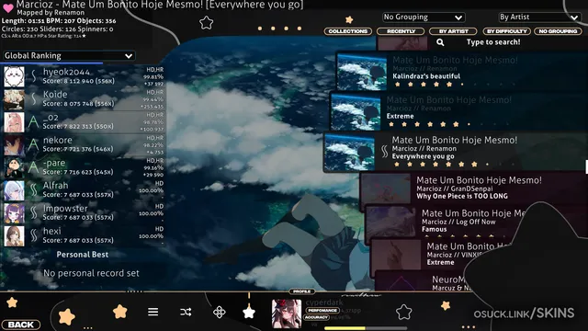
Task: Click 'Kalindraz's beautiful' difficulty name
Action: click(x=426, y=76)
